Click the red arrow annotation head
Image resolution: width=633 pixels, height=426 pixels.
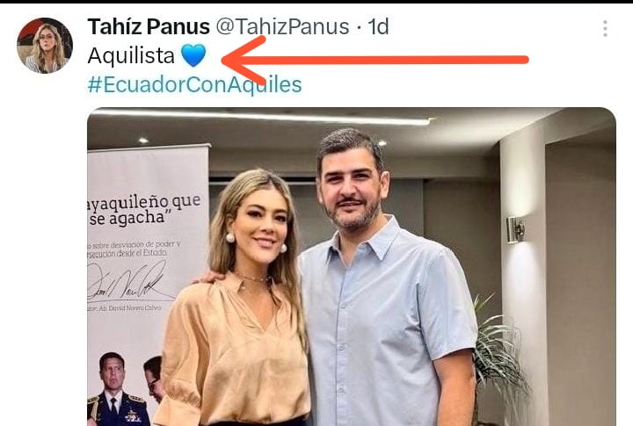244,60
